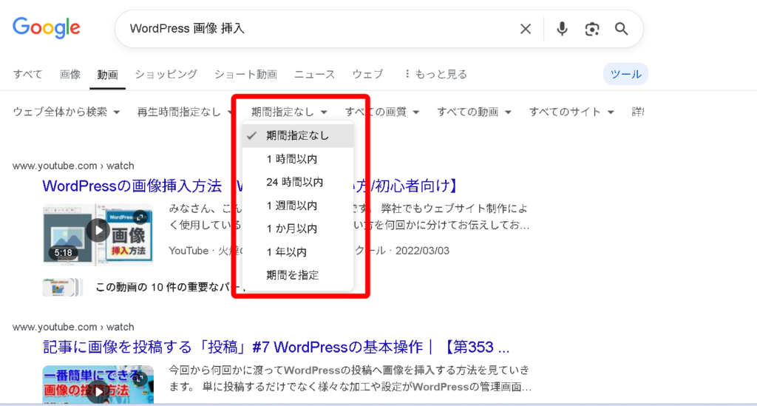The image size is (757, 406).
Task: Click the YouTube source label under first result
Action: click(x=189, y=251)
